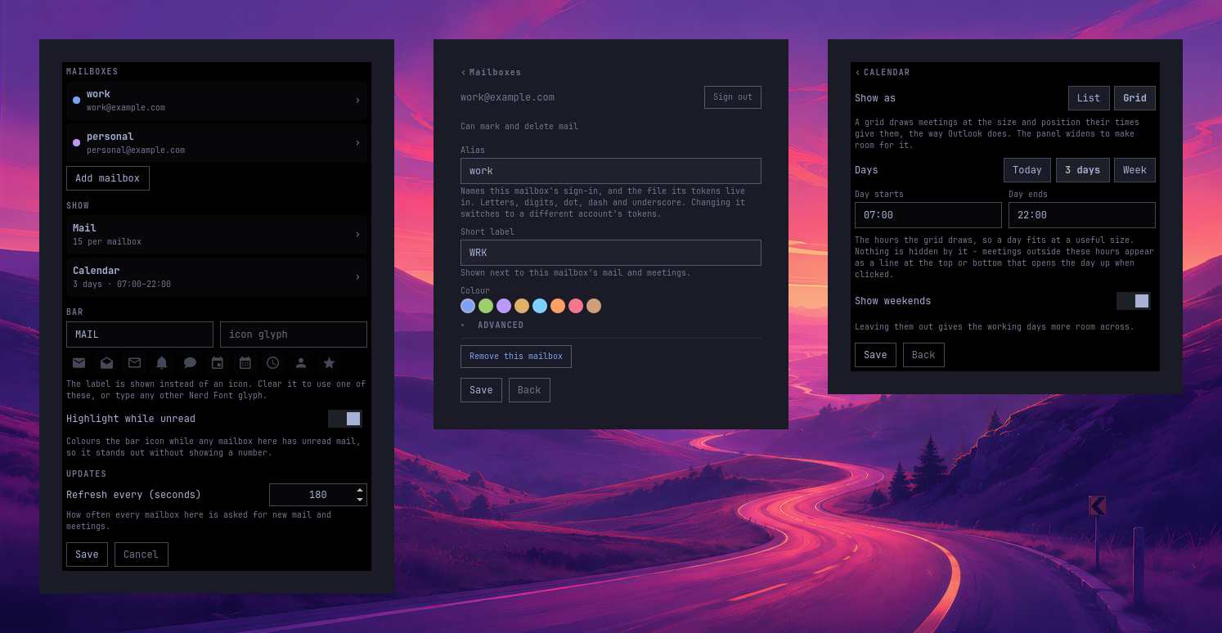The width and height of the screenshot is (1222, 633).
Task: Click Remove this mailbox
Action: coord(516,357)
